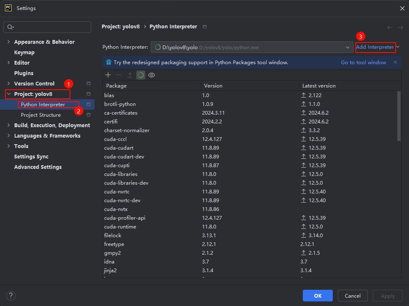
Task: Open the Keymap settings page
Action: [24, 52]
